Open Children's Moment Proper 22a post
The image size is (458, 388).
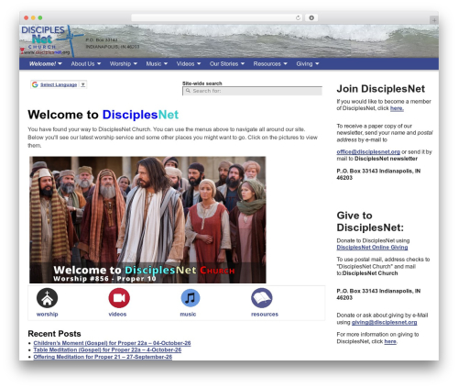tap(112, 343)
